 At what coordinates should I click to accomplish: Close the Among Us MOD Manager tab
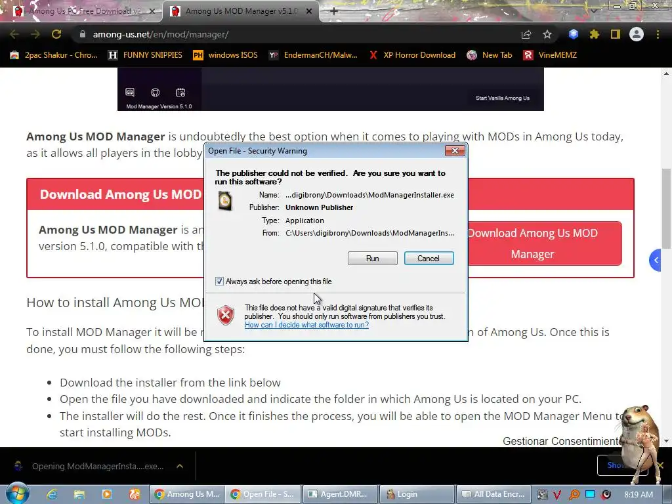tap(309, 11)
